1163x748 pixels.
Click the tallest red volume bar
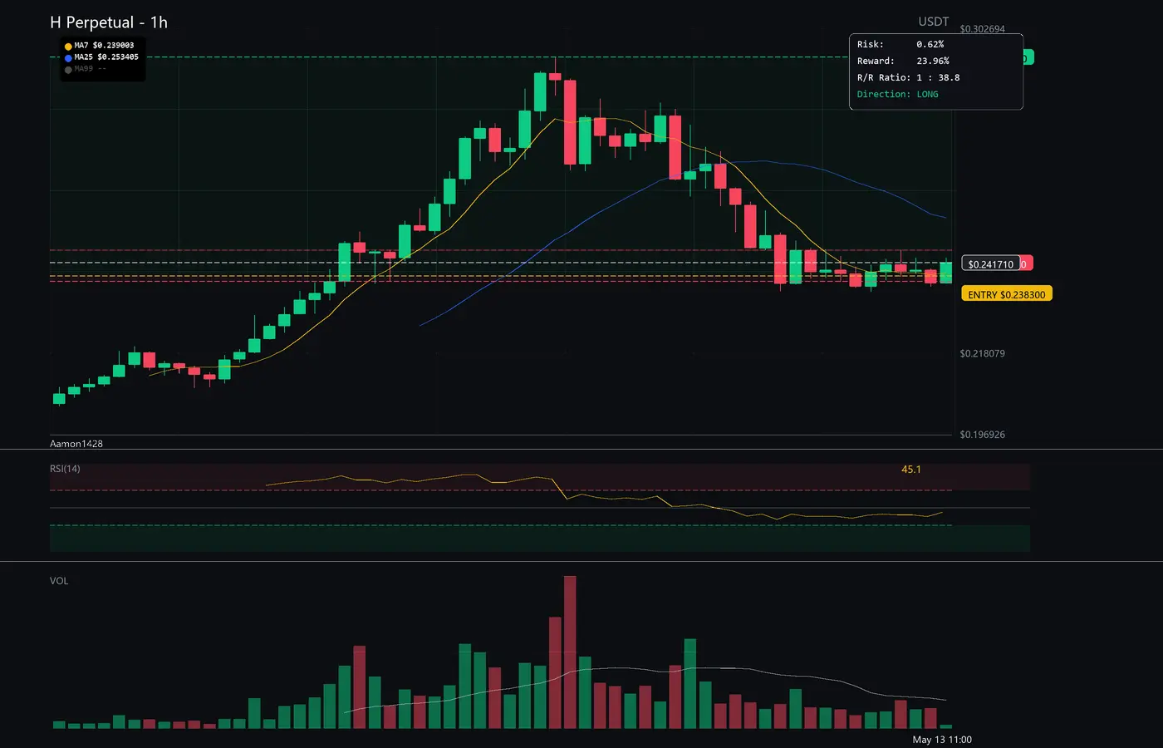click(570, 652)
